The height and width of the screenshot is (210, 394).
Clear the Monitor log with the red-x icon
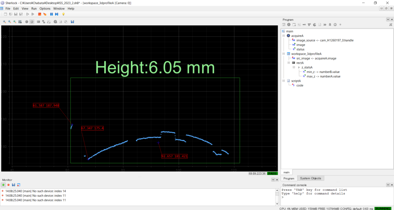pyautogui.click(x=18, y=185)
